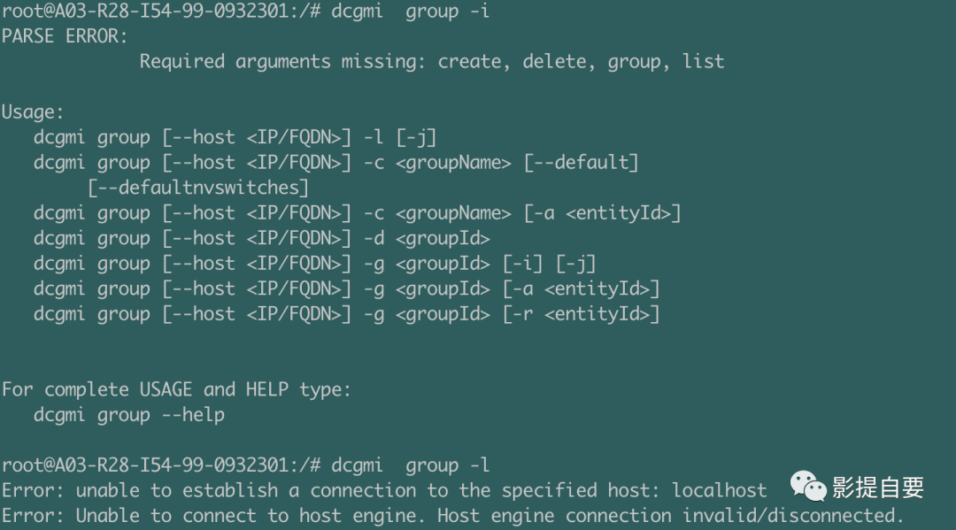
Task: Click the [-i] flag in the usage list
Action: point(522,264)
